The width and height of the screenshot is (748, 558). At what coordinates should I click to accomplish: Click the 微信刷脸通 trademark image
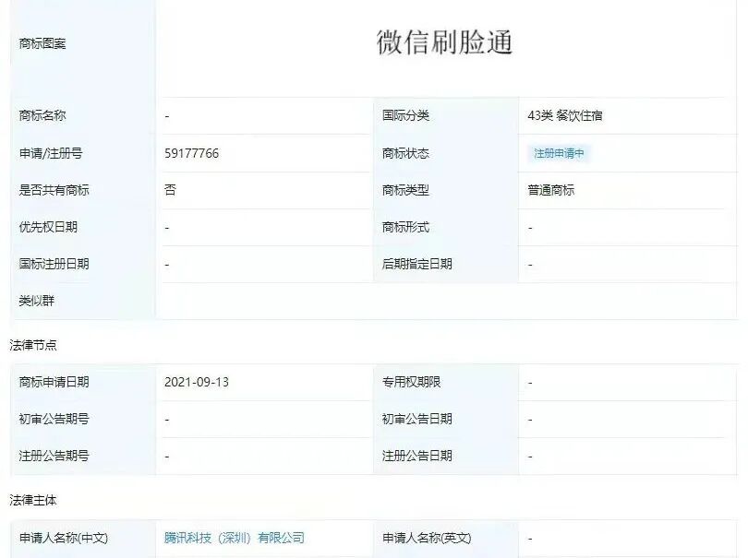(444, 42)
